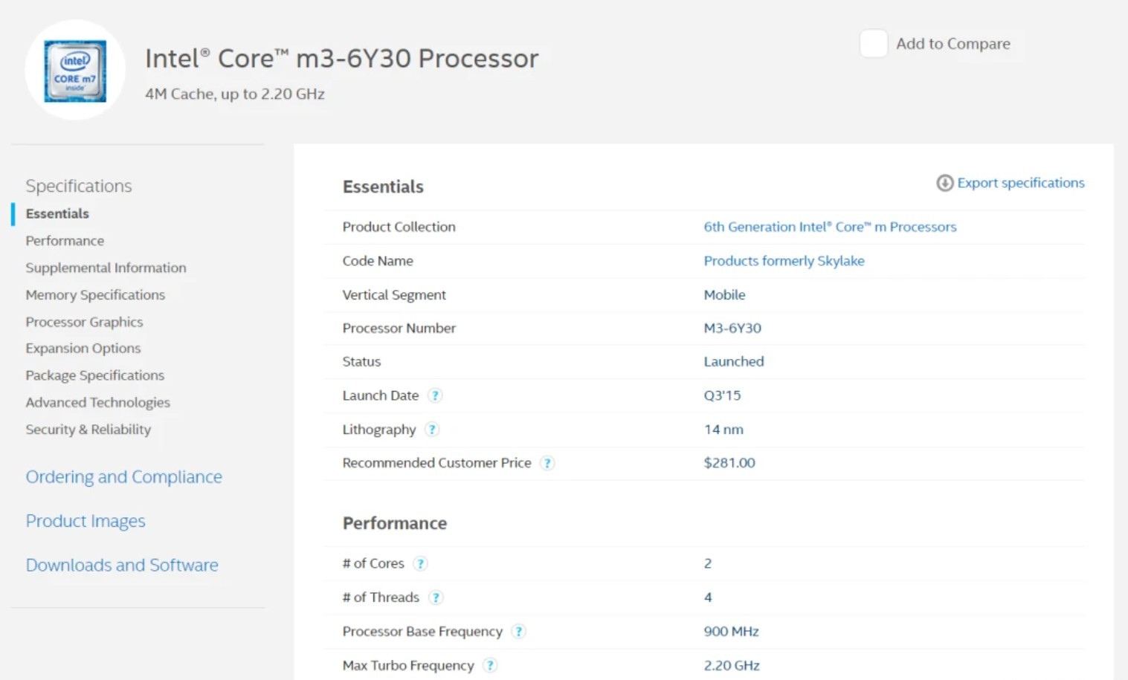Tick the Add to Compare checkbox
1128x680 pixels.
pyautogui.click(x=874, y=44)
